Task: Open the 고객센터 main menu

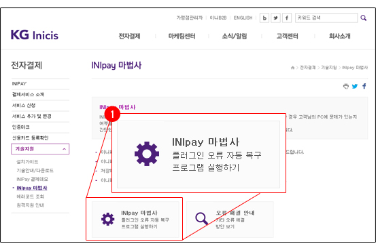Action: (x=287, y=36)
